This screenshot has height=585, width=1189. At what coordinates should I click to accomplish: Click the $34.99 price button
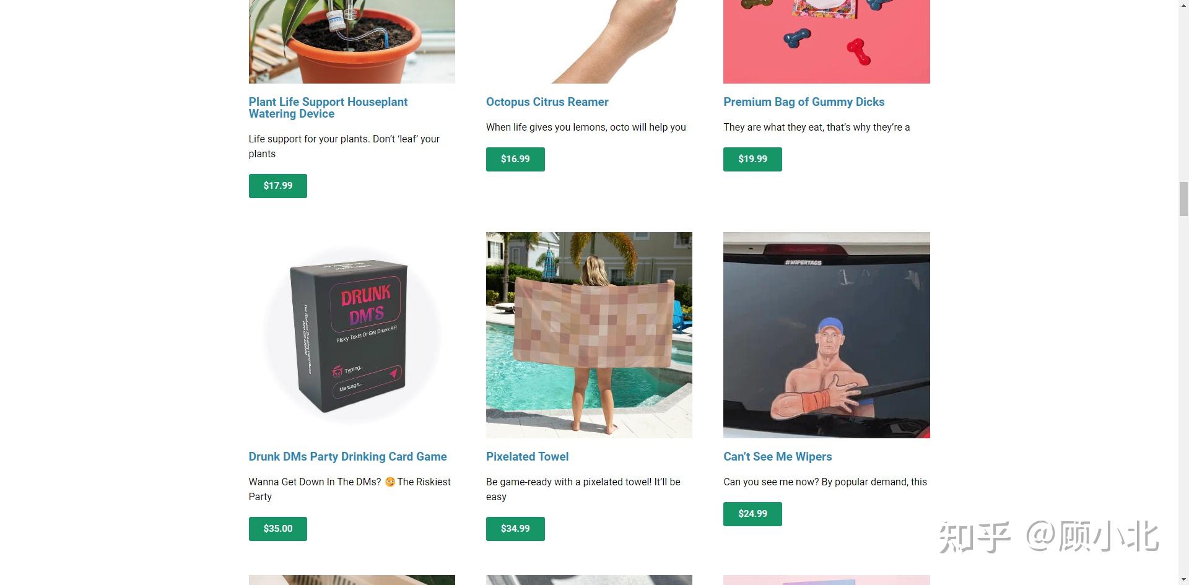515,529
